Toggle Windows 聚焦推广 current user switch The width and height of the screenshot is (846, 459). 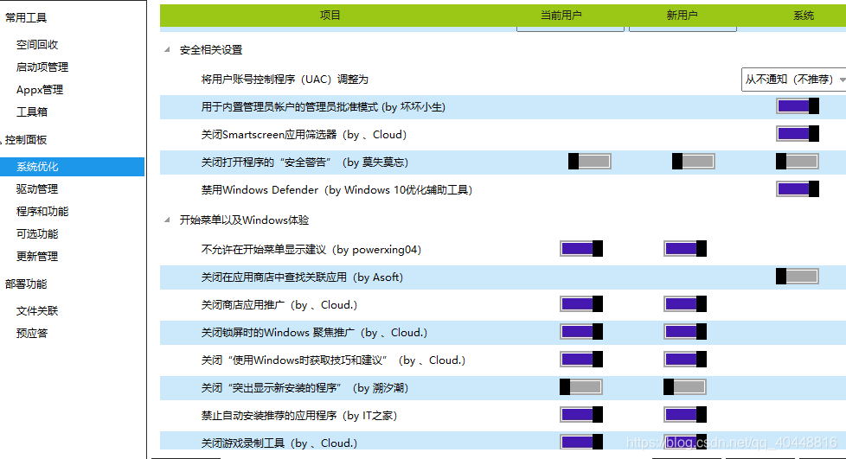point(581,332)
